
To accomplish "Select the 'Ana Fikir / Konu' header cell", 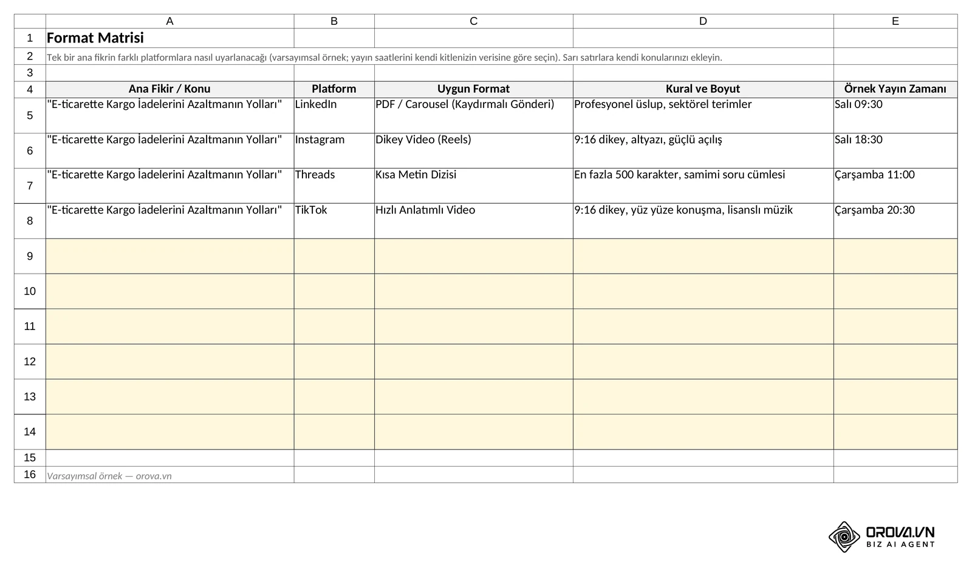I will click(x=169, y=89).
